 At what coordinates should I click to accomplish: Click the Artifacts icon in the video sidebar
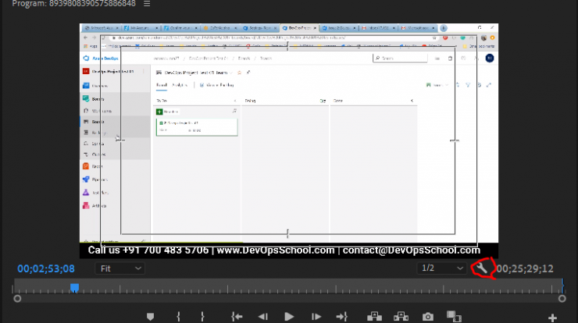pos(86,205)
